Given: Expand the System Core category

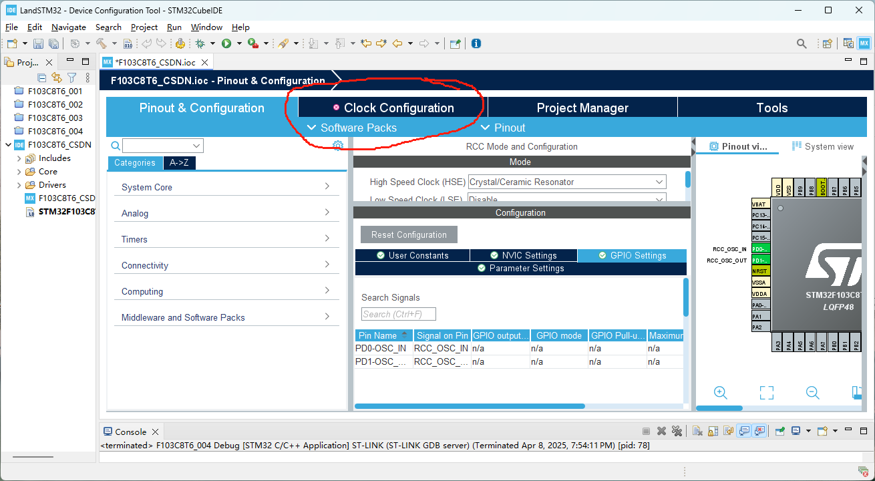Looking at the screenshot, I should 226,187.
